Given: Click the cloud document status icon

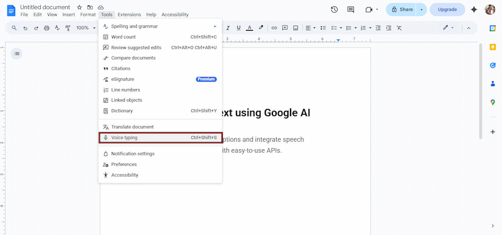Looking at the screenshot, I should pyautogui.click(x=100, y=8).
